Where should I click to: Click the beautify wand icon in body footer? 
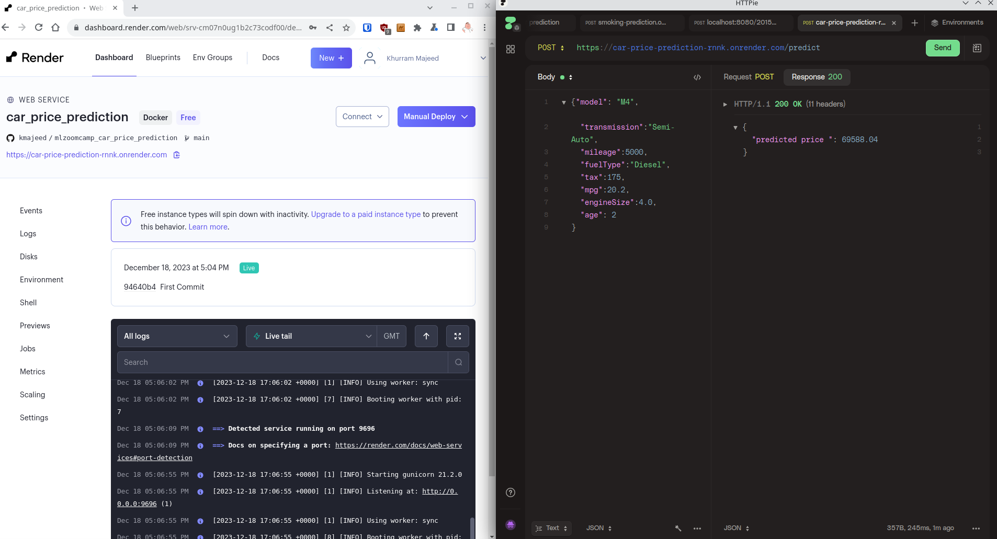(x=678, y=528)
